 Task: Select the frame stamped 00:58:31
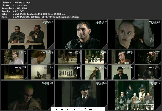(x=121, y=57)
